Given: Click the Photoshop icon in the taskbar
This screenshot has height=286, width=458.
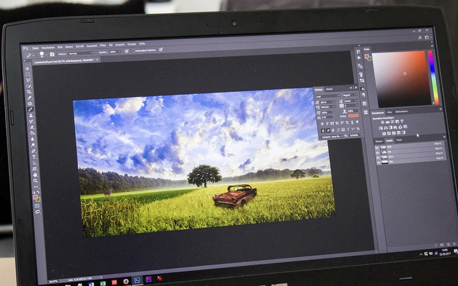Looking at the screenshot, I should point(137,280).
